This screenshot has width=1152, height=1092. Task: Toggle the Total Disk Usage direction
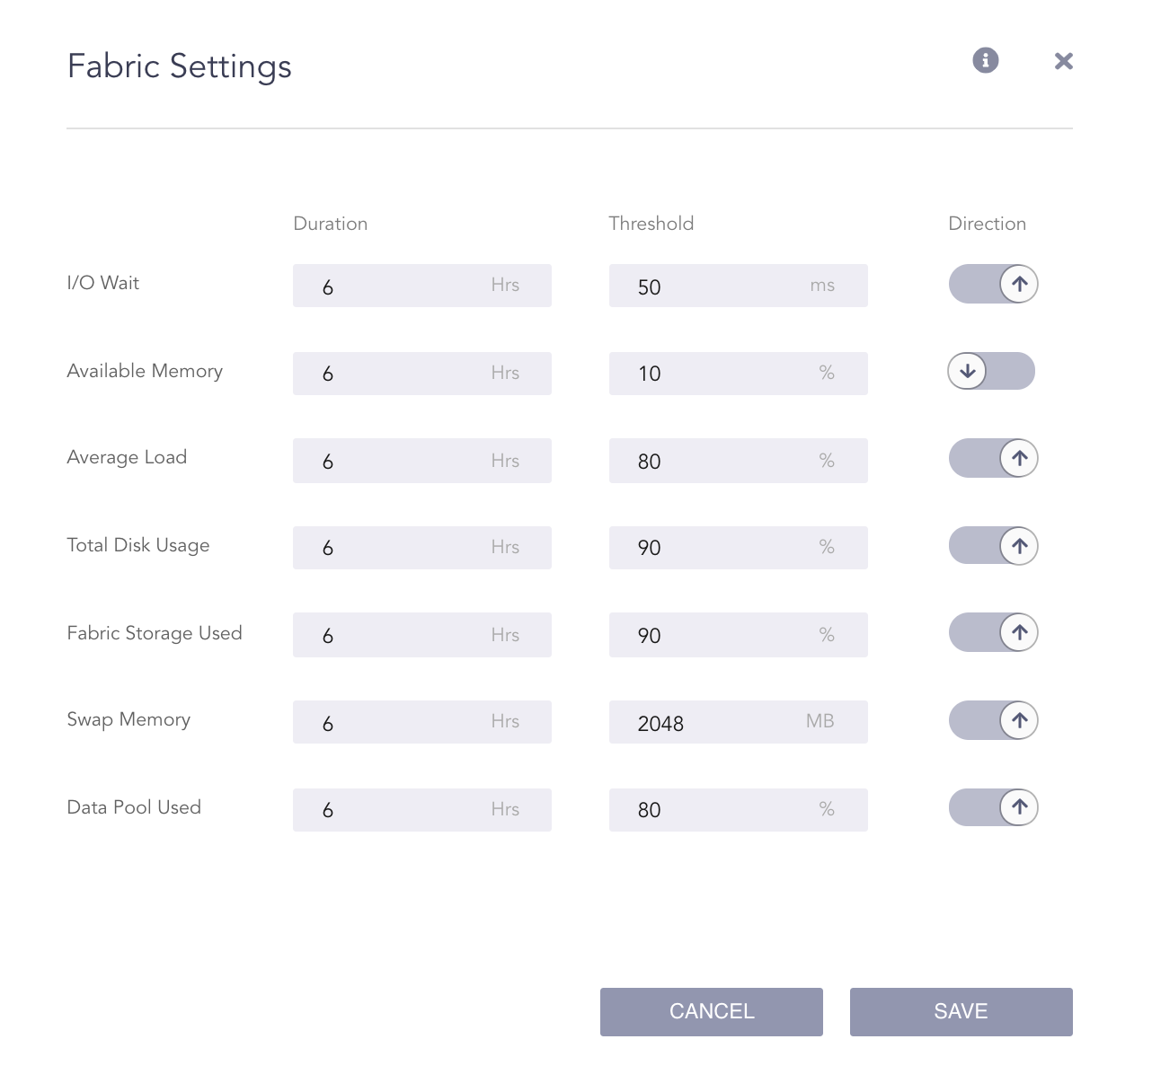993,545
